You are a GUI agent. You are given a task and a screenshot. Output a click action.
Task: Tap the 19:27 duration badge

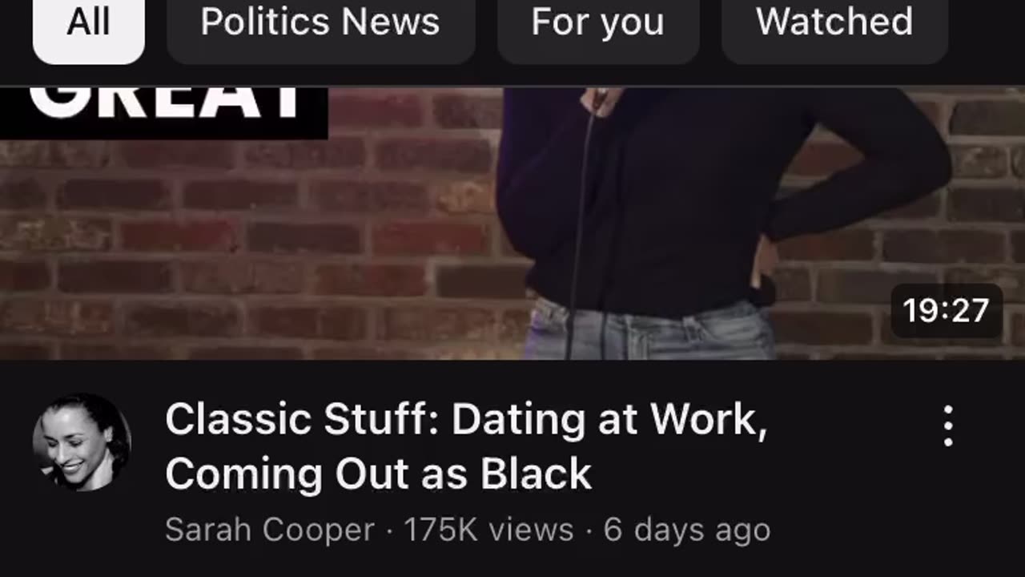(x=947, y=311)
